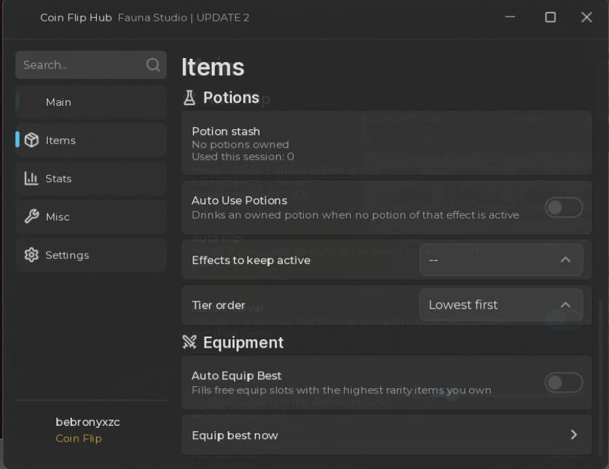Click the Misc wrench icon
Image resolution: width=609 pixels, height=469 pixels.
[x=31, y=217]
